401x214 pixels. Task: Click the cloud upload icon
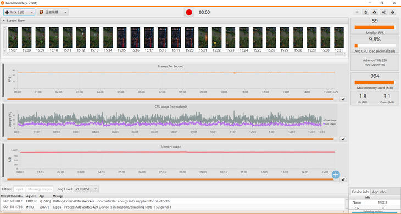pyautogui.click(x=375, y=12)
